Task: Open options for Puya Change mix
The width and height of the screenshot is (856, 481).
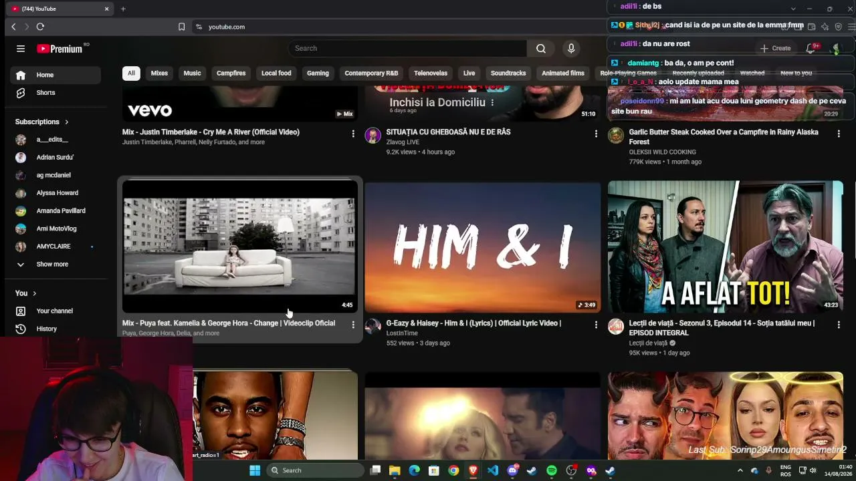Action: 353,325
